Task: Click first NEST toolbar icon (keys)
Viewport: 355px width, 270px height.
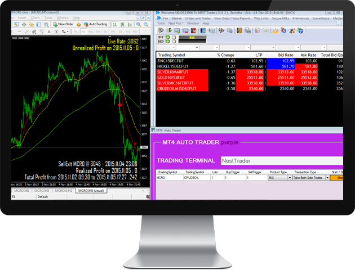Action: pyautogui.click(x=161, y=30)
